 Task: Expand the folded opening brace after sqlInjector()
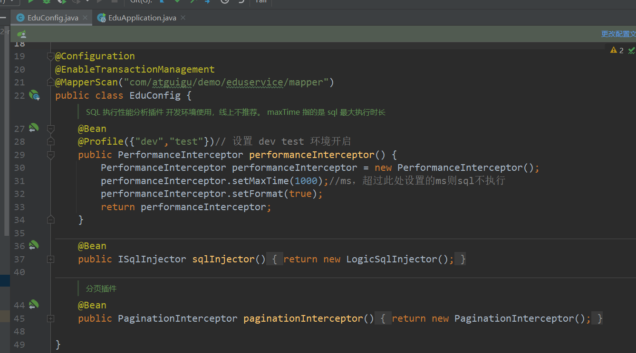(x=275, y=259)
